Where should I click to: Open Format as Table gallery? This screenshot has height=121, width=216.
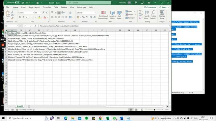point(112,15)
